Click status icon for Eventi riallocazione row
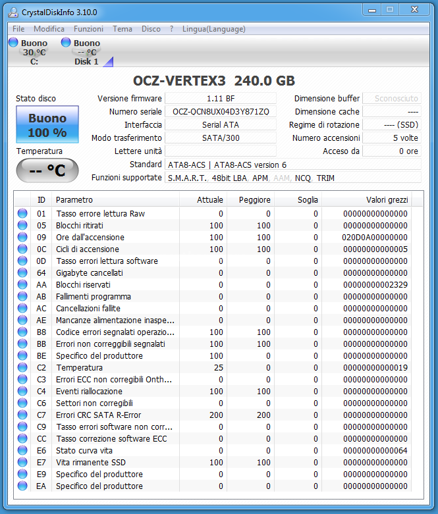Screen dimensions: 438x514 [22, 391]
